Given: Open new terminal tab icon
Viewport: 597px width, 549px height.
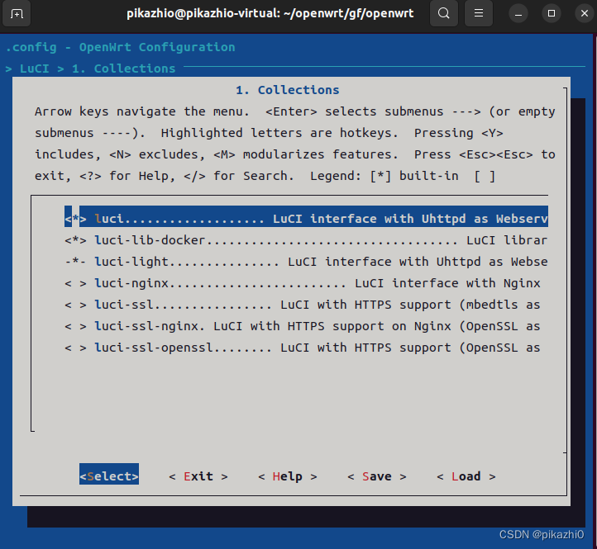Looking at the screenshot, I should (x=17, y=14).
